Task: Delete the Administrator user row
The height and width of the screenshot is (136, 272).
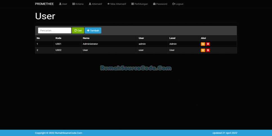Action: coord(208,44)
